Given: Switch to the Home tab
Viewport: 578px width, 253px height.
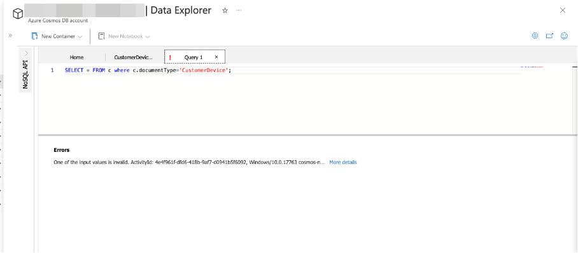Looking at the screenshot, I should (x=76, y=57).
